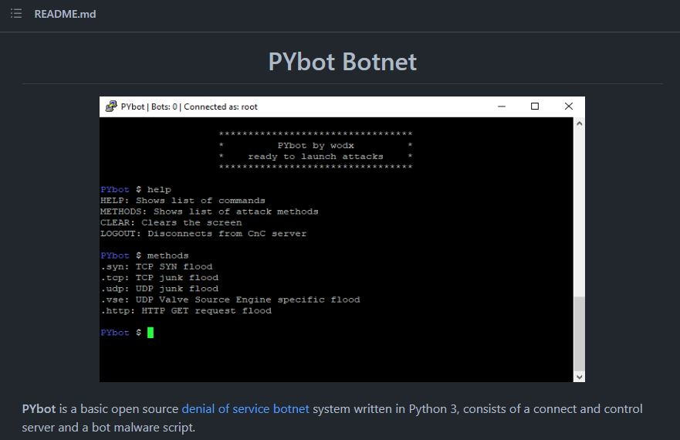The height and width of the screenshot is (440, 680).
Task: Open the README outline icon
Action: coord(16,14)
